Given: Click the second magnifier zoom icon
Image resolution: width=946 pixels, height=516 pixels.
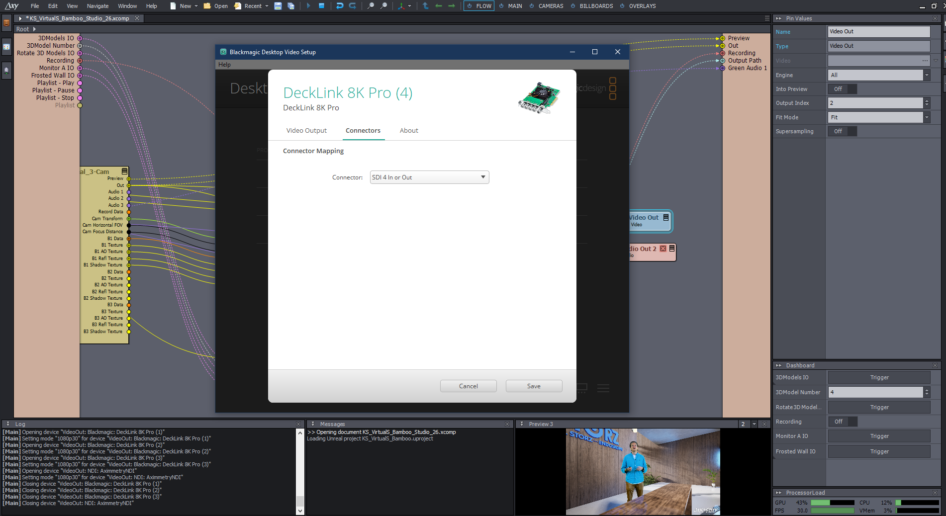Looking at the screenshot, I should (x=383, y=6).
